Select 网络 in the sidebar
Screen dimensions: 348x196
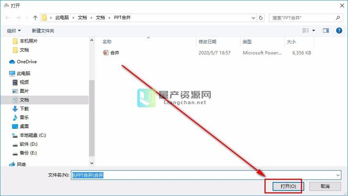18,164
